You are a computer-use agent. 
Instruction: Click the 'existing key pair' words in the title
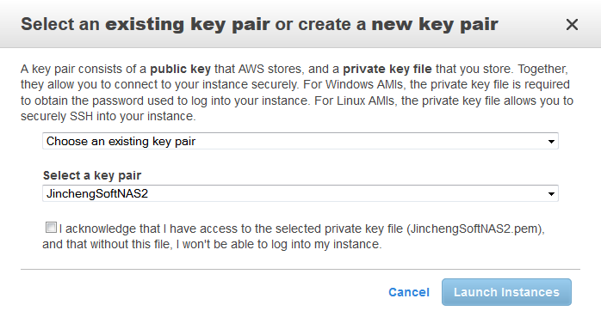[x=188, y=24]
